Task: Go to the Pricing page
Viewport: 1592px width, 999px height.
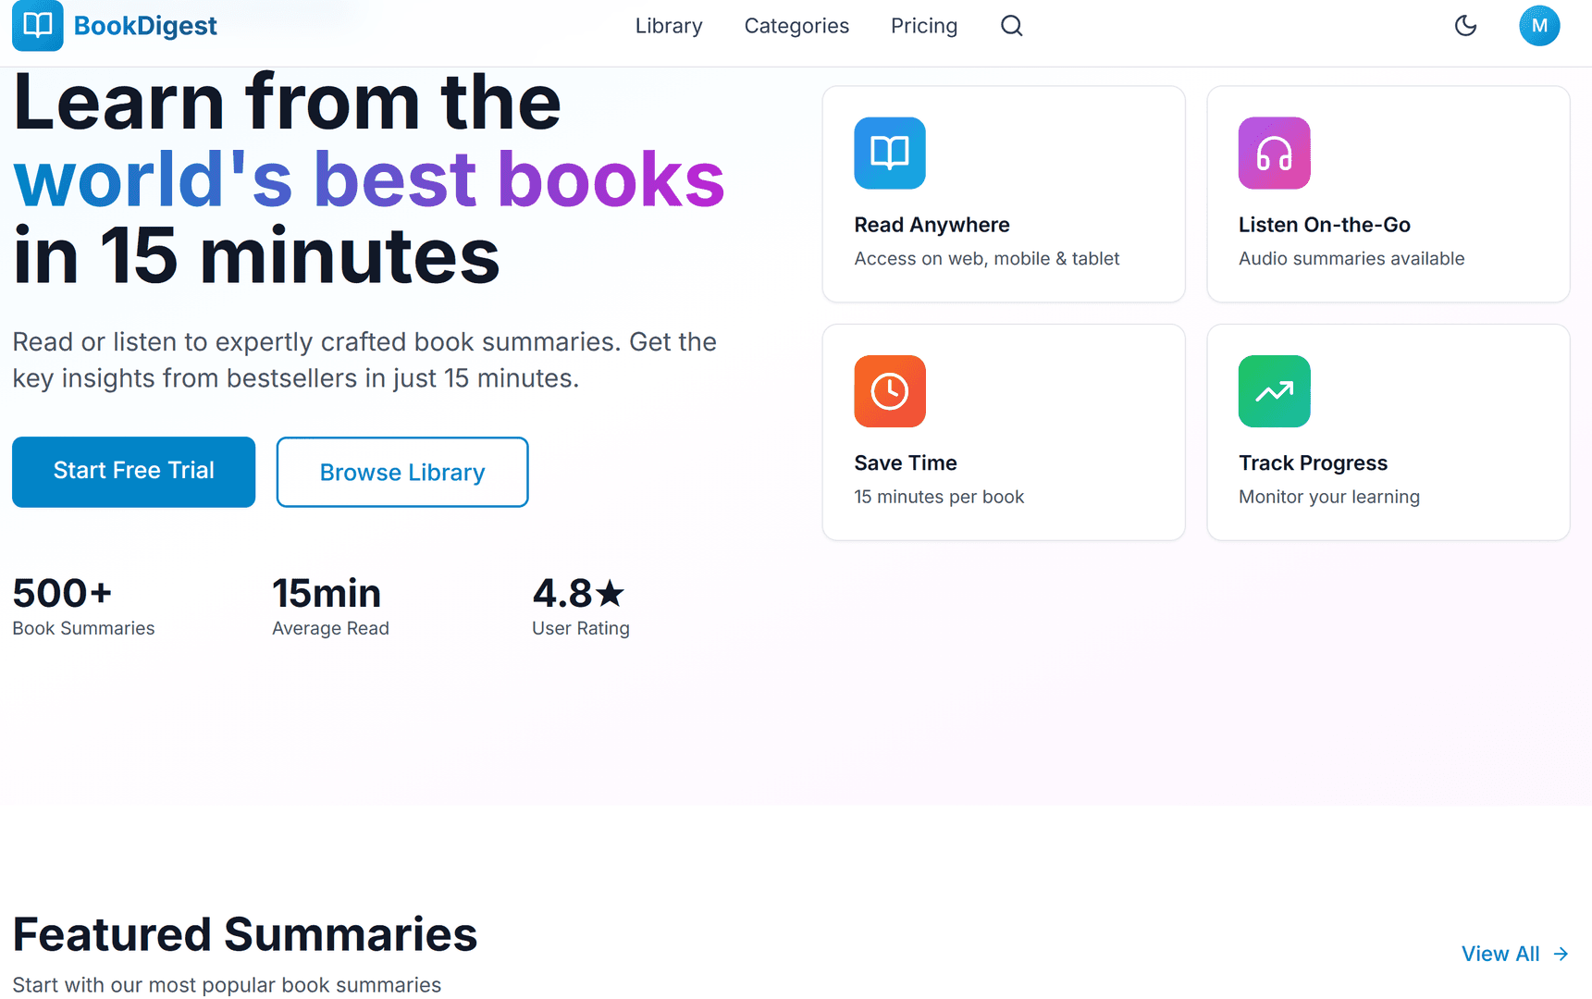Action: (923, 26)
